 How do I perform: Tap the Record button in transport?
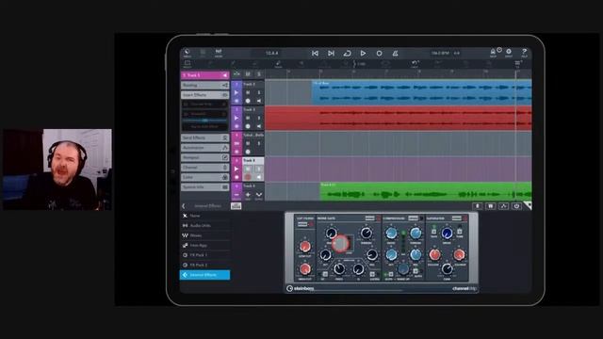point(379,54)
